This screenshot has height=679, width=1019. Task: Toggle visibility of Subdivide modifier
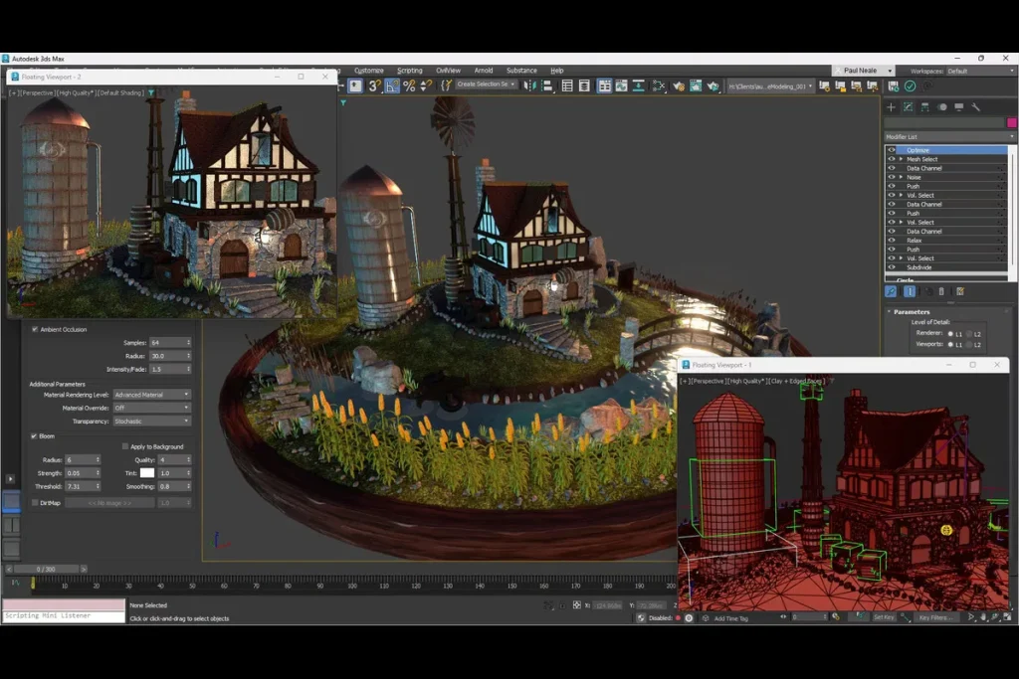pos(892,266)
